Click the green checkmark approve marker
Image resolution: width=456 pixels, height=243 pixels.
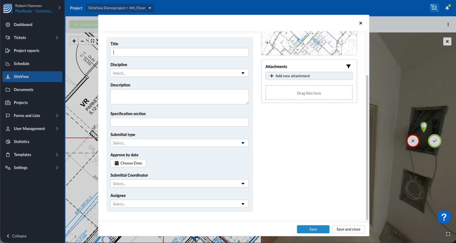(x=435, y=141)
